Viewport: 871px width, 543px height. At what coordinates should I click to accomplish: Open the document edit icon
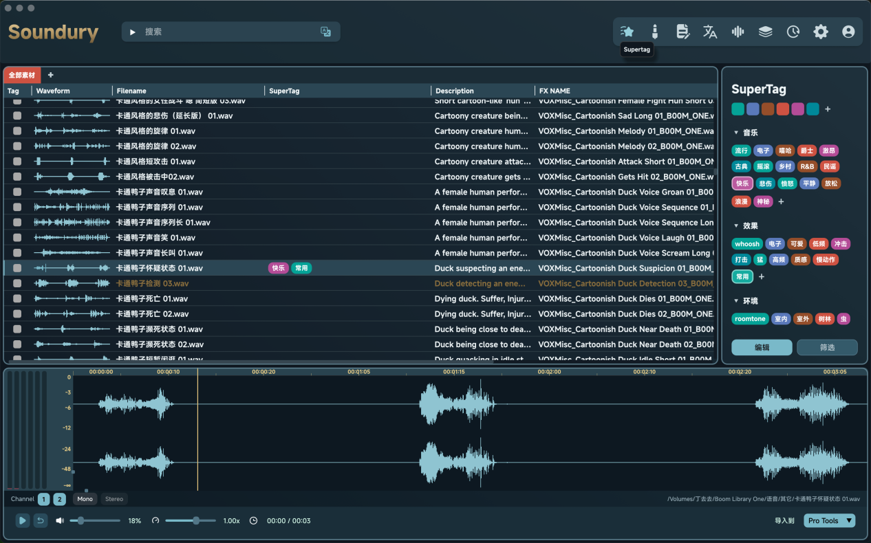[x=682, y=32]
